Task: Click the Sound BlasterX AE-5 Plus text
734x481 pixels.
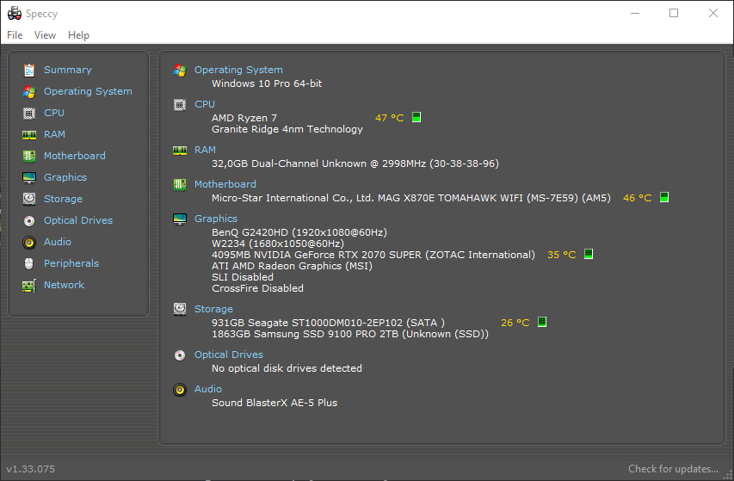Action: tap(274, 403)
